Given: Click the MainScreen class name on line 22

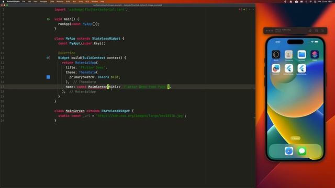Looking at the screenshot, I should click(75, 111).
